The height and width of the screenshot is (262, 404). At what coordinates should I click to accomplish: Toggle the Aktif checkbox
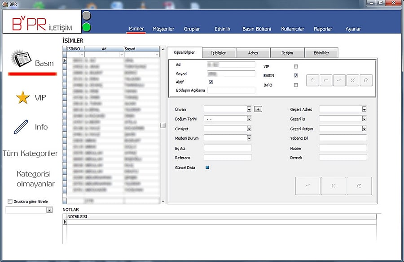click(211, 82)
